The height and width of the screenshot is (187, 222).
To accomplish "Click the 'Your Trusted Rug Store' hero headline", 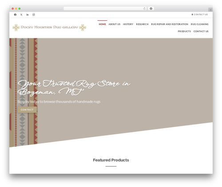I will (74, 88).
